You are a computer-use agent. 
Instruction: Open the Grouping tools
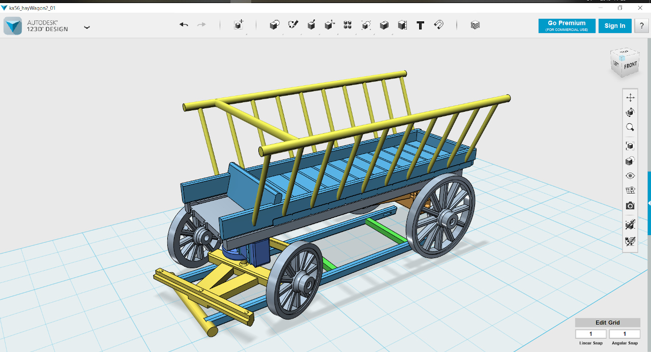click(x=366, y=25)
